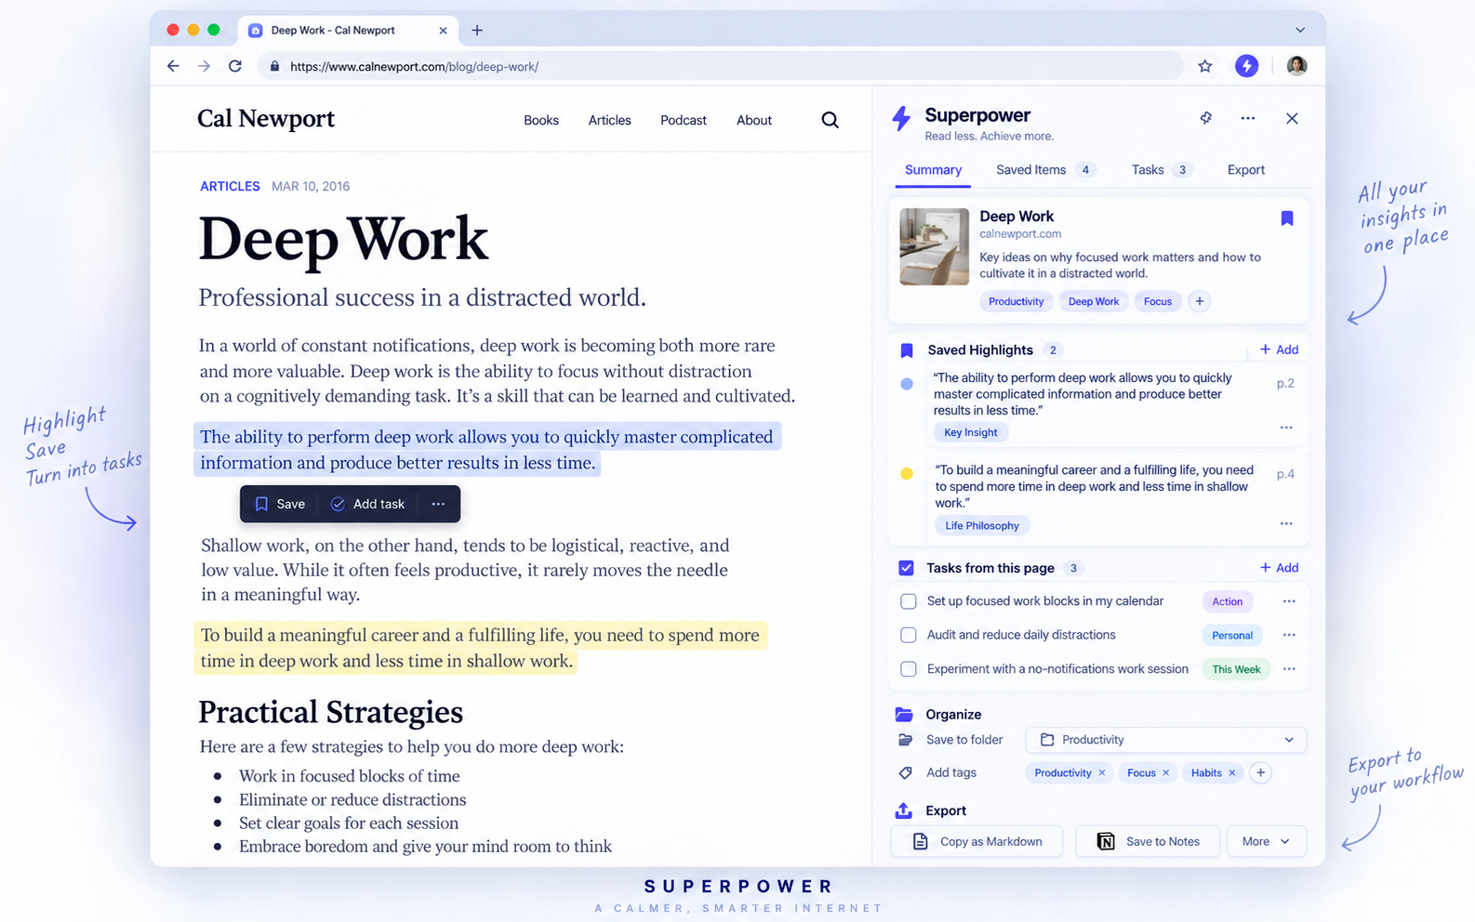Click Add task in the highlight popup
This screenshot has height=922, width=1475.
pyautogui.click(x=367, y=504)
